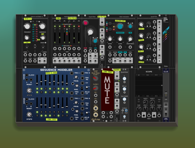Screen dimensions: 195x148
Task: Click the SEQ001 PROB. knob
Action: coord(76,77)
